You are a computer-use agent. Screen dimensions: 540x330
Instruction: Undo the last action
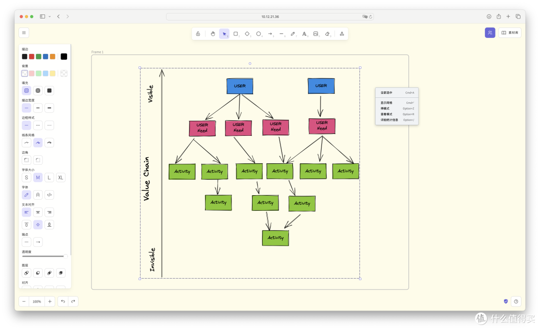pos(62,302)
